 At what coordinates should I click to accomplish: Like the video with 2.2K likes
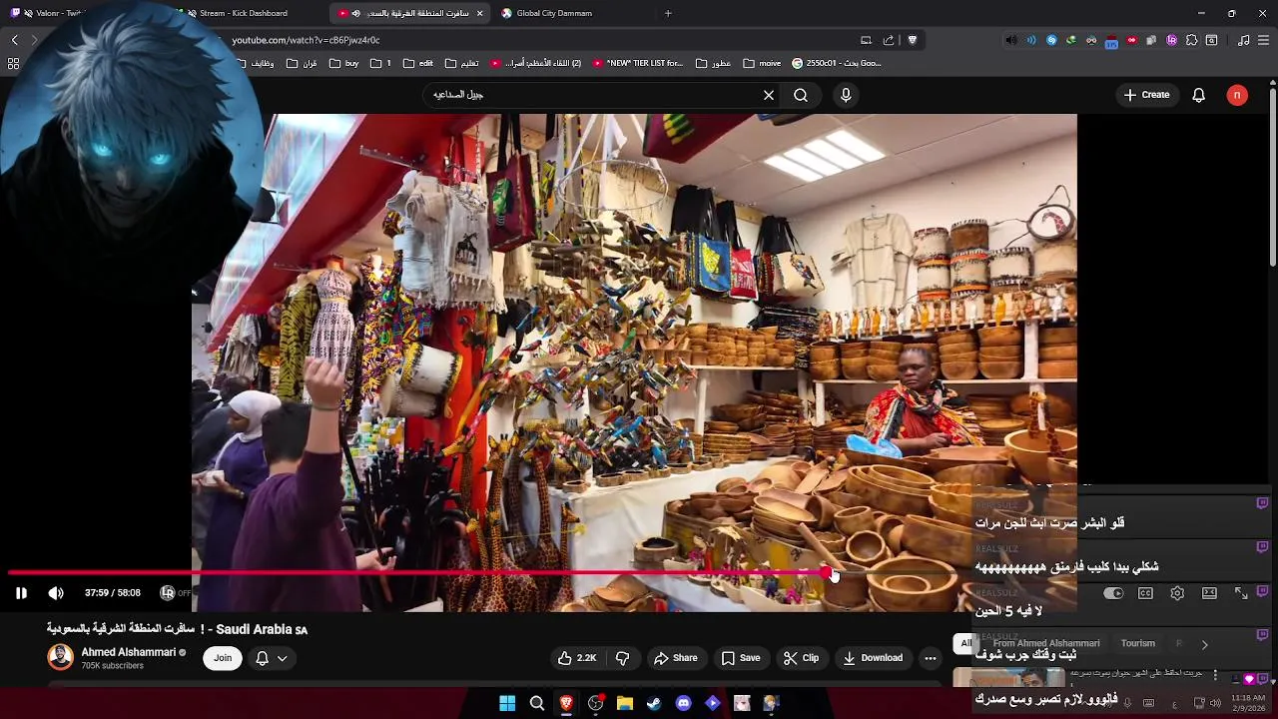point(576,658)
